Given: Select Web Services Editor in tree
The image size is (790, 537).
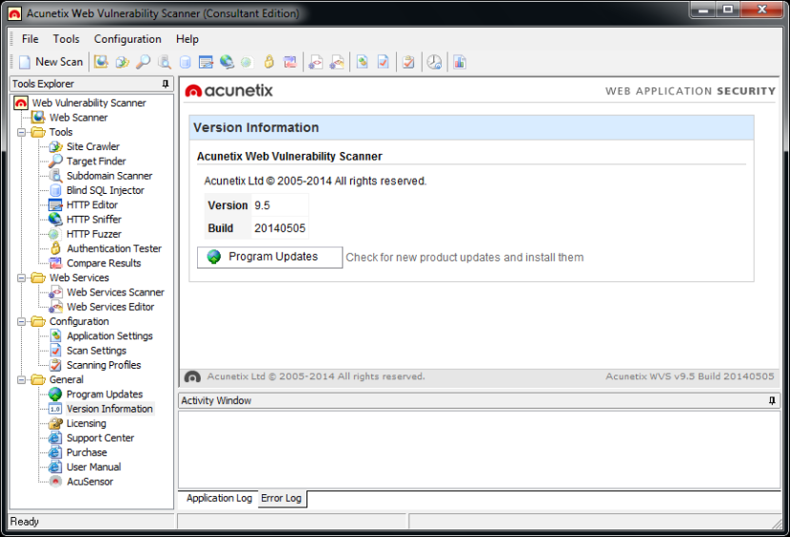Looking at the screenshot, I should pyautogui.click(x=110, y=307).
